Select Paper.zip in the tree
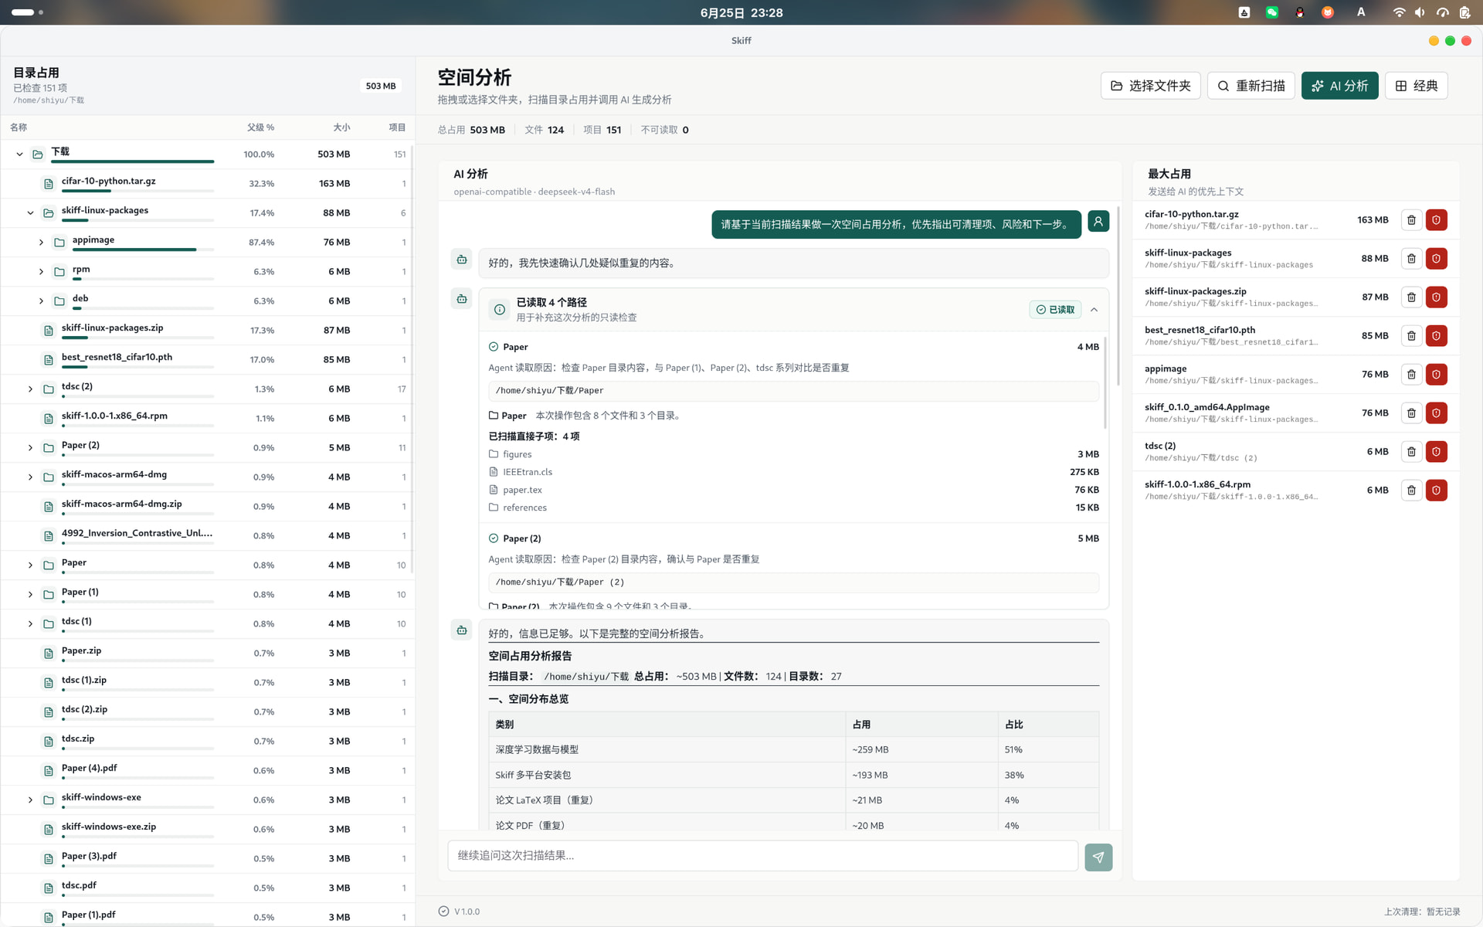The width and height of the screenshot is (1483, 927). 207,654
